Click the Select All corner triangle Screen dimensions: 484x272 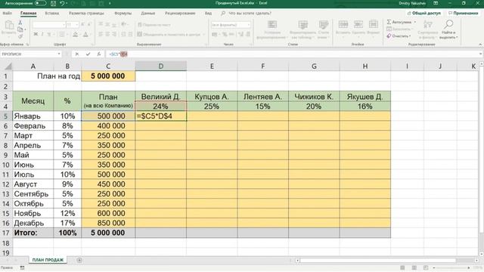[x=8, y=66]
